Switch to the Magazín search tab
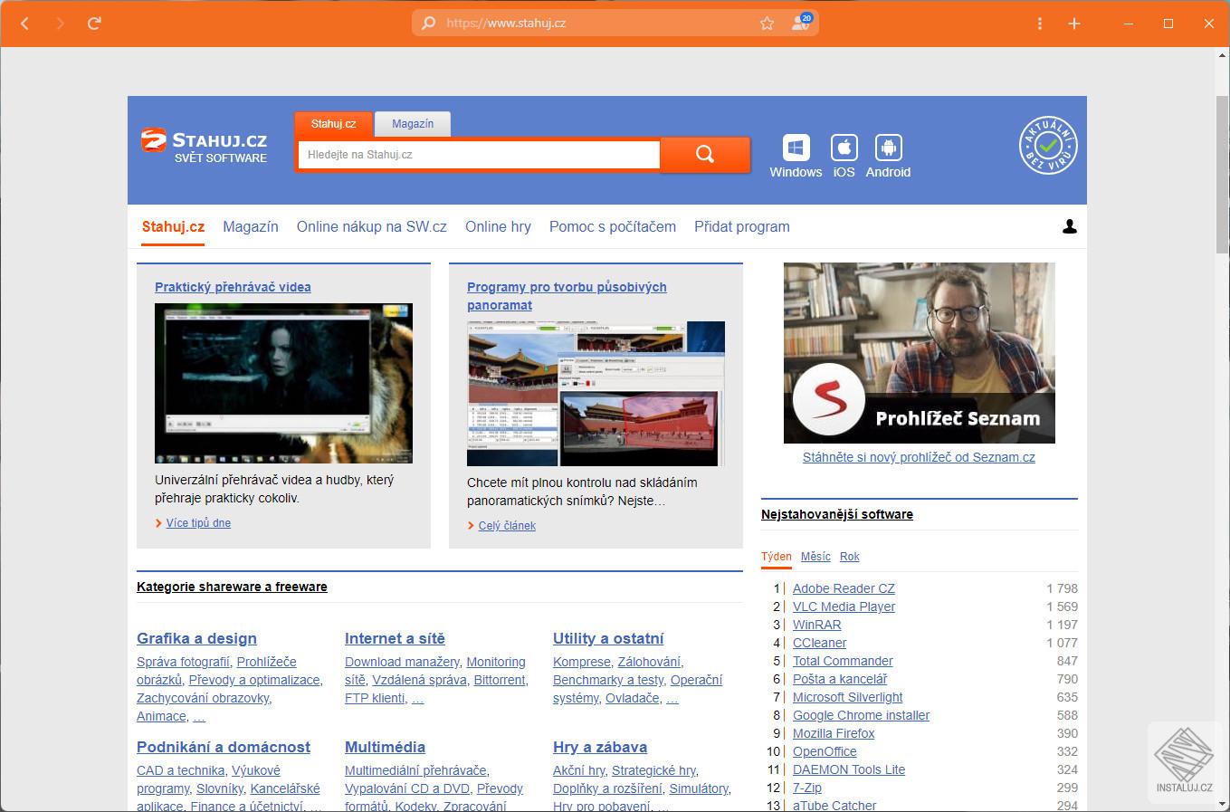Screen dimensions: 1230x812 (x=413, y=124)
